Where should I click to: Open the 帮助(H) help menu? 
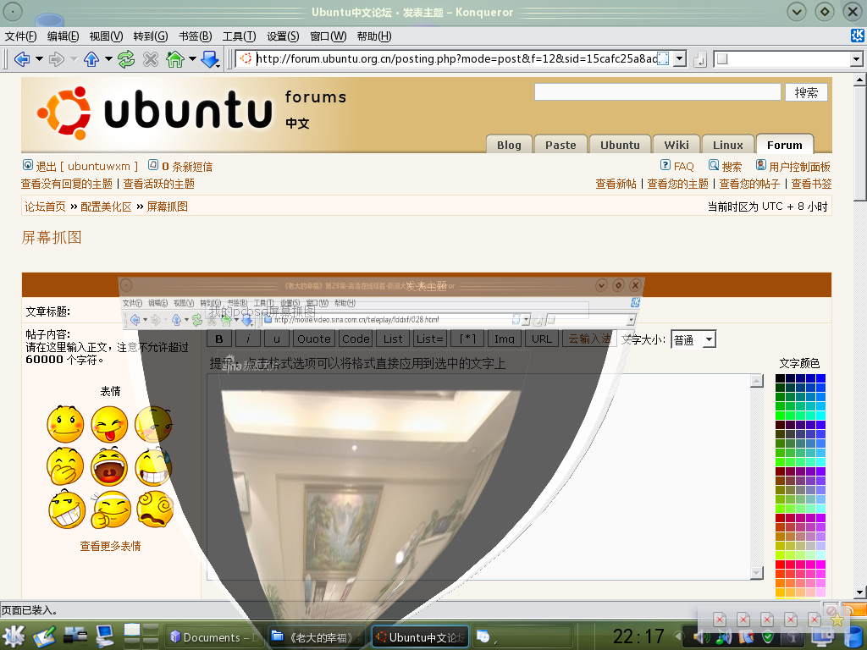coord(373,36)
